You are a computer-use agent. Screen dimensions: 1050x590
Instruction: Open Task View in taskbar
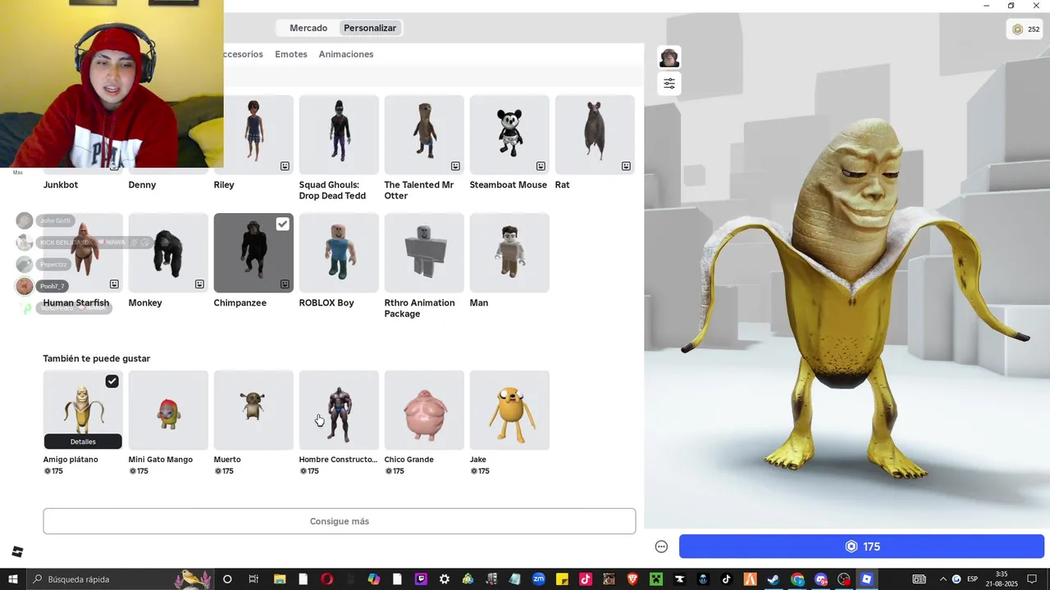tap(253, 579)
